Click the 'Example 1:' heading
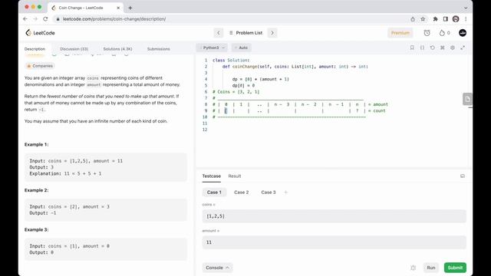This screenshot has width=491, height=276. coord(36,145)
